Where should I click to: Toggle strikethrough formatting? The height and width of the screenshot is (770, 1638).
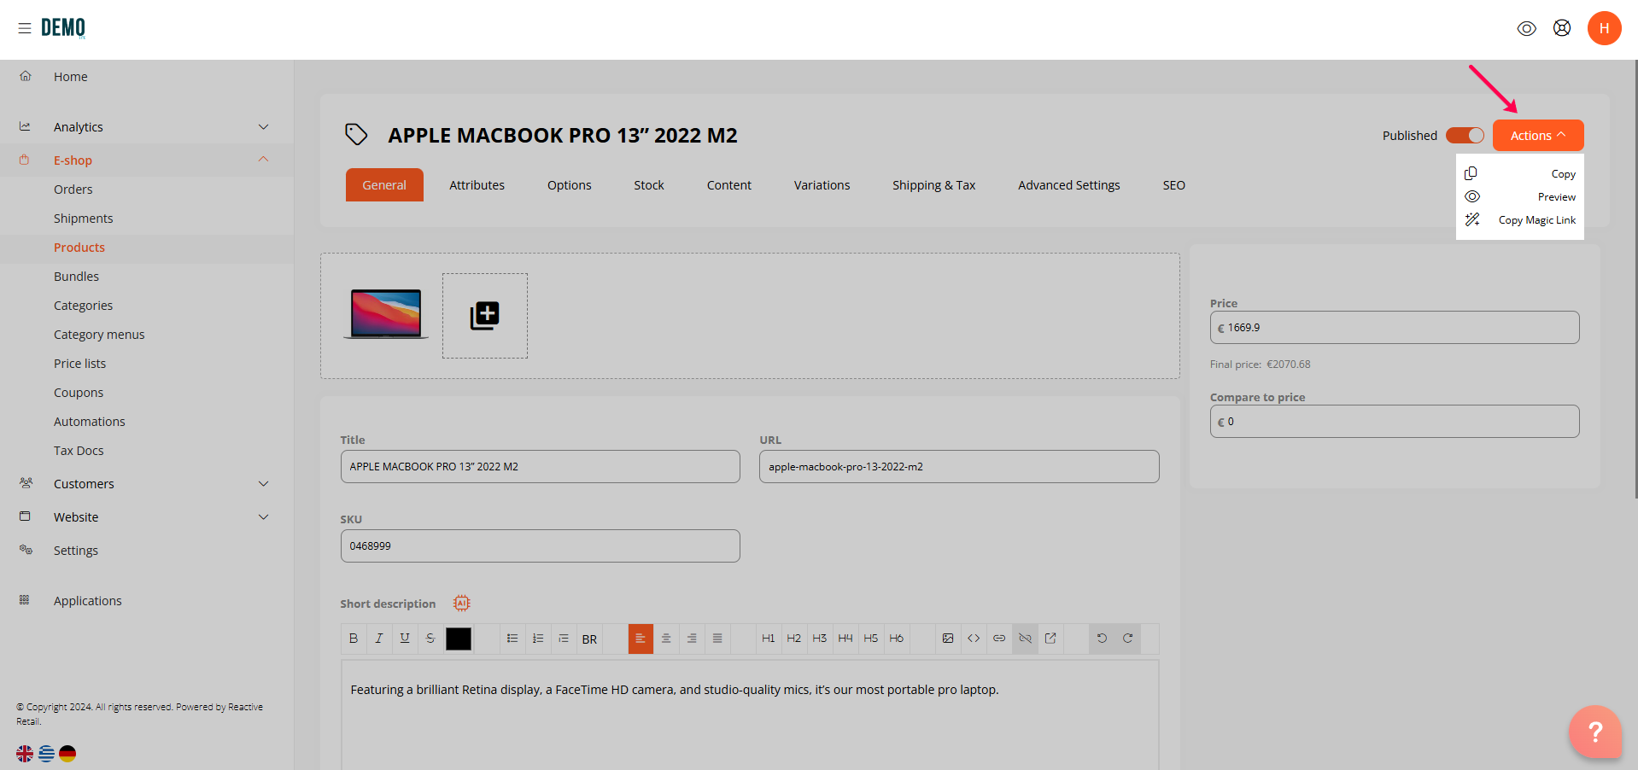pos(430,639)
